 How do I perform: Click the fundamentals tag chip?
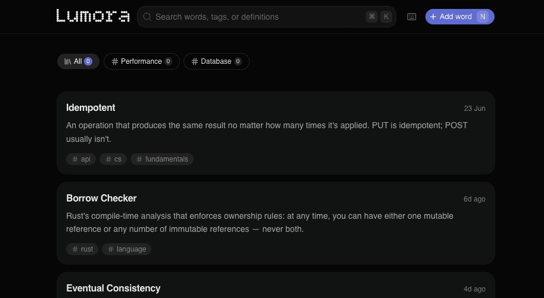click(162, 159)
